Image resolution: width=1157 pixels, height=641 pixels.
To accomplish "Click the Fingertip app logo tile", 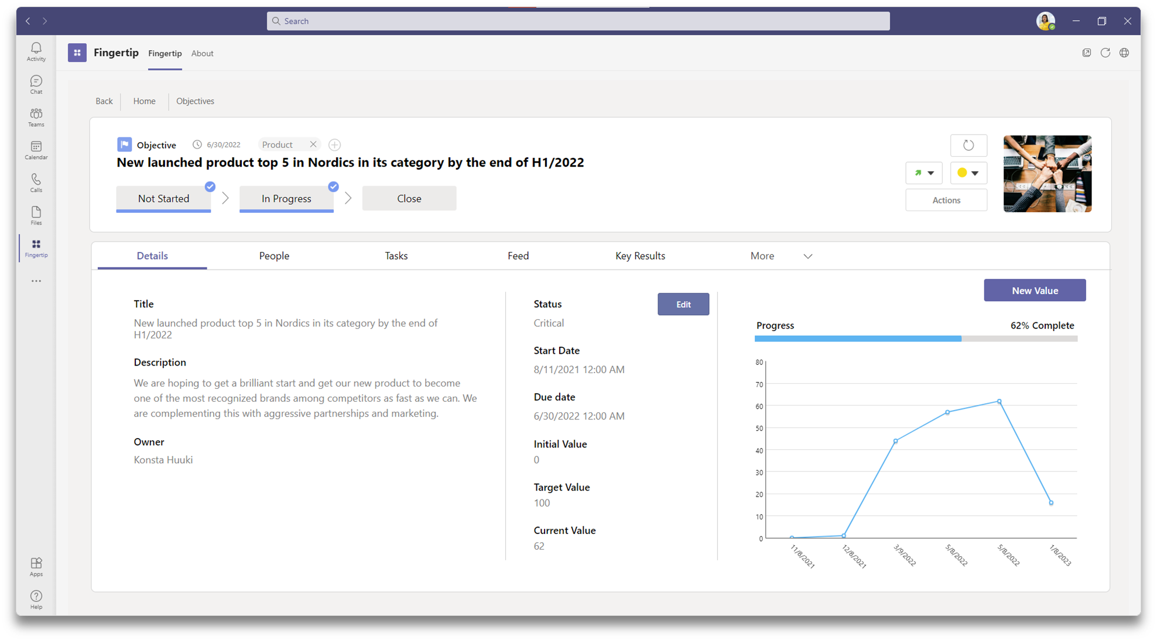I will pos(77,53).
